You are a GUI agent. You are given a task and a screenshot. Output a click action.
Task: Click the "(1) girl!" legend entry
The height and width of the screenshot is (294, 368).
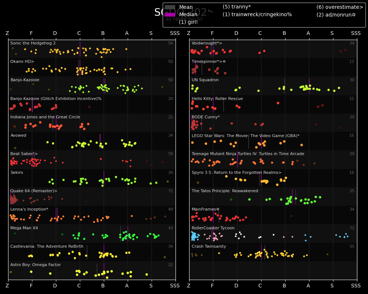(x=188, y=22)
